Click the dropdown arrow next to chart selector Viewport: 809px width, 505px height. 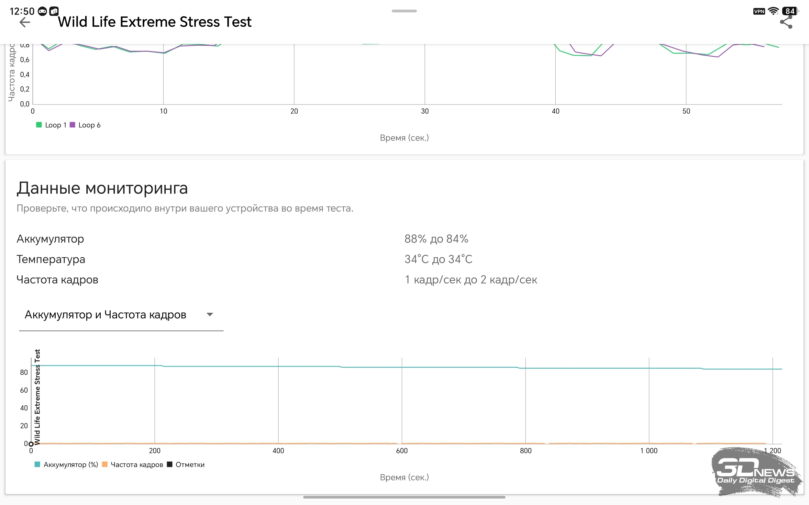pyautogui.click(x=210, y=315)
